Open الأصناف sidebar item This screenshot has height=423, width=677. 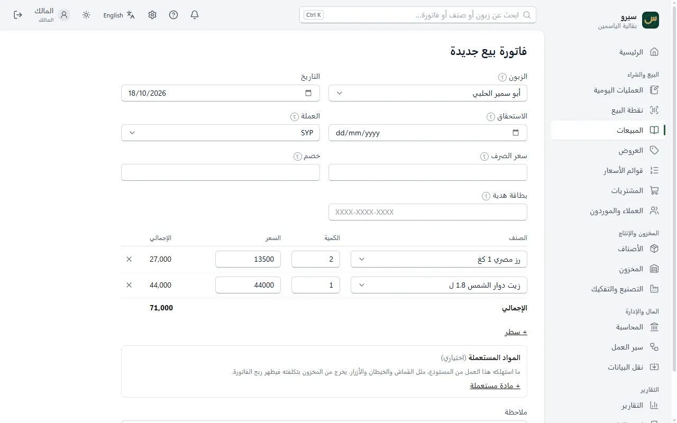(608, 249)
